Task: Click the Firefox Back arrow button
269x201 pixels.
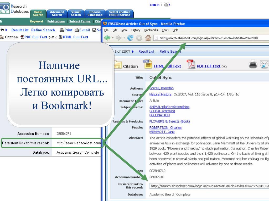Action: pyautogui.click(x=107, y=38)
